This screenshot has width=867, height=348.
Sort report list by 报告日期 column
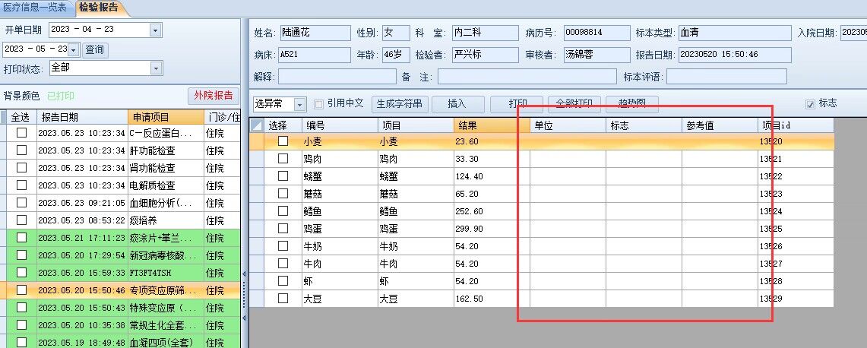83,117
